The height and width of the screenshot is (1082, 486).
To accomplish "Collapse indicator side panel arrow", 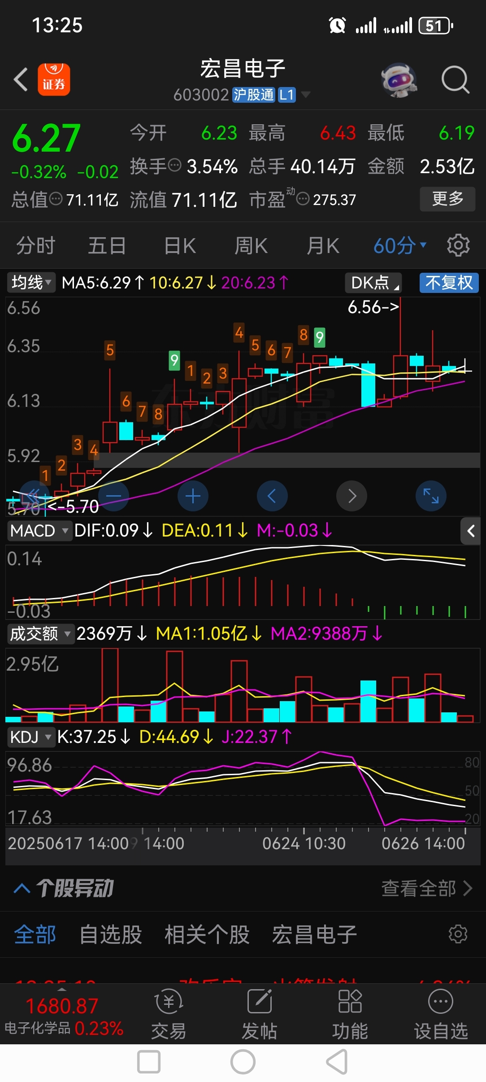I will (471, 531).
